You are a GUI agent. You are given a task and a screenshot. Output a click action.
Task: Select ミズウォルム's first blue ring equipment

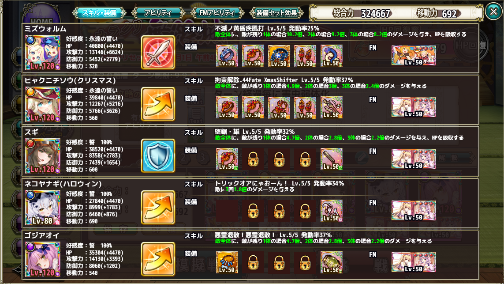click(227, 56)
